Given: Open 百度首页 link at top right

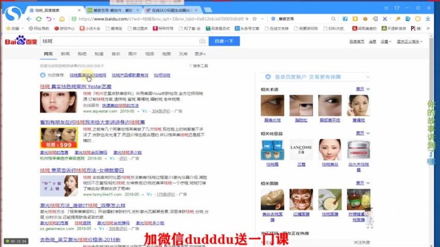Looking at the screenshot, I should pyautogui.click(x=357, y=41).
